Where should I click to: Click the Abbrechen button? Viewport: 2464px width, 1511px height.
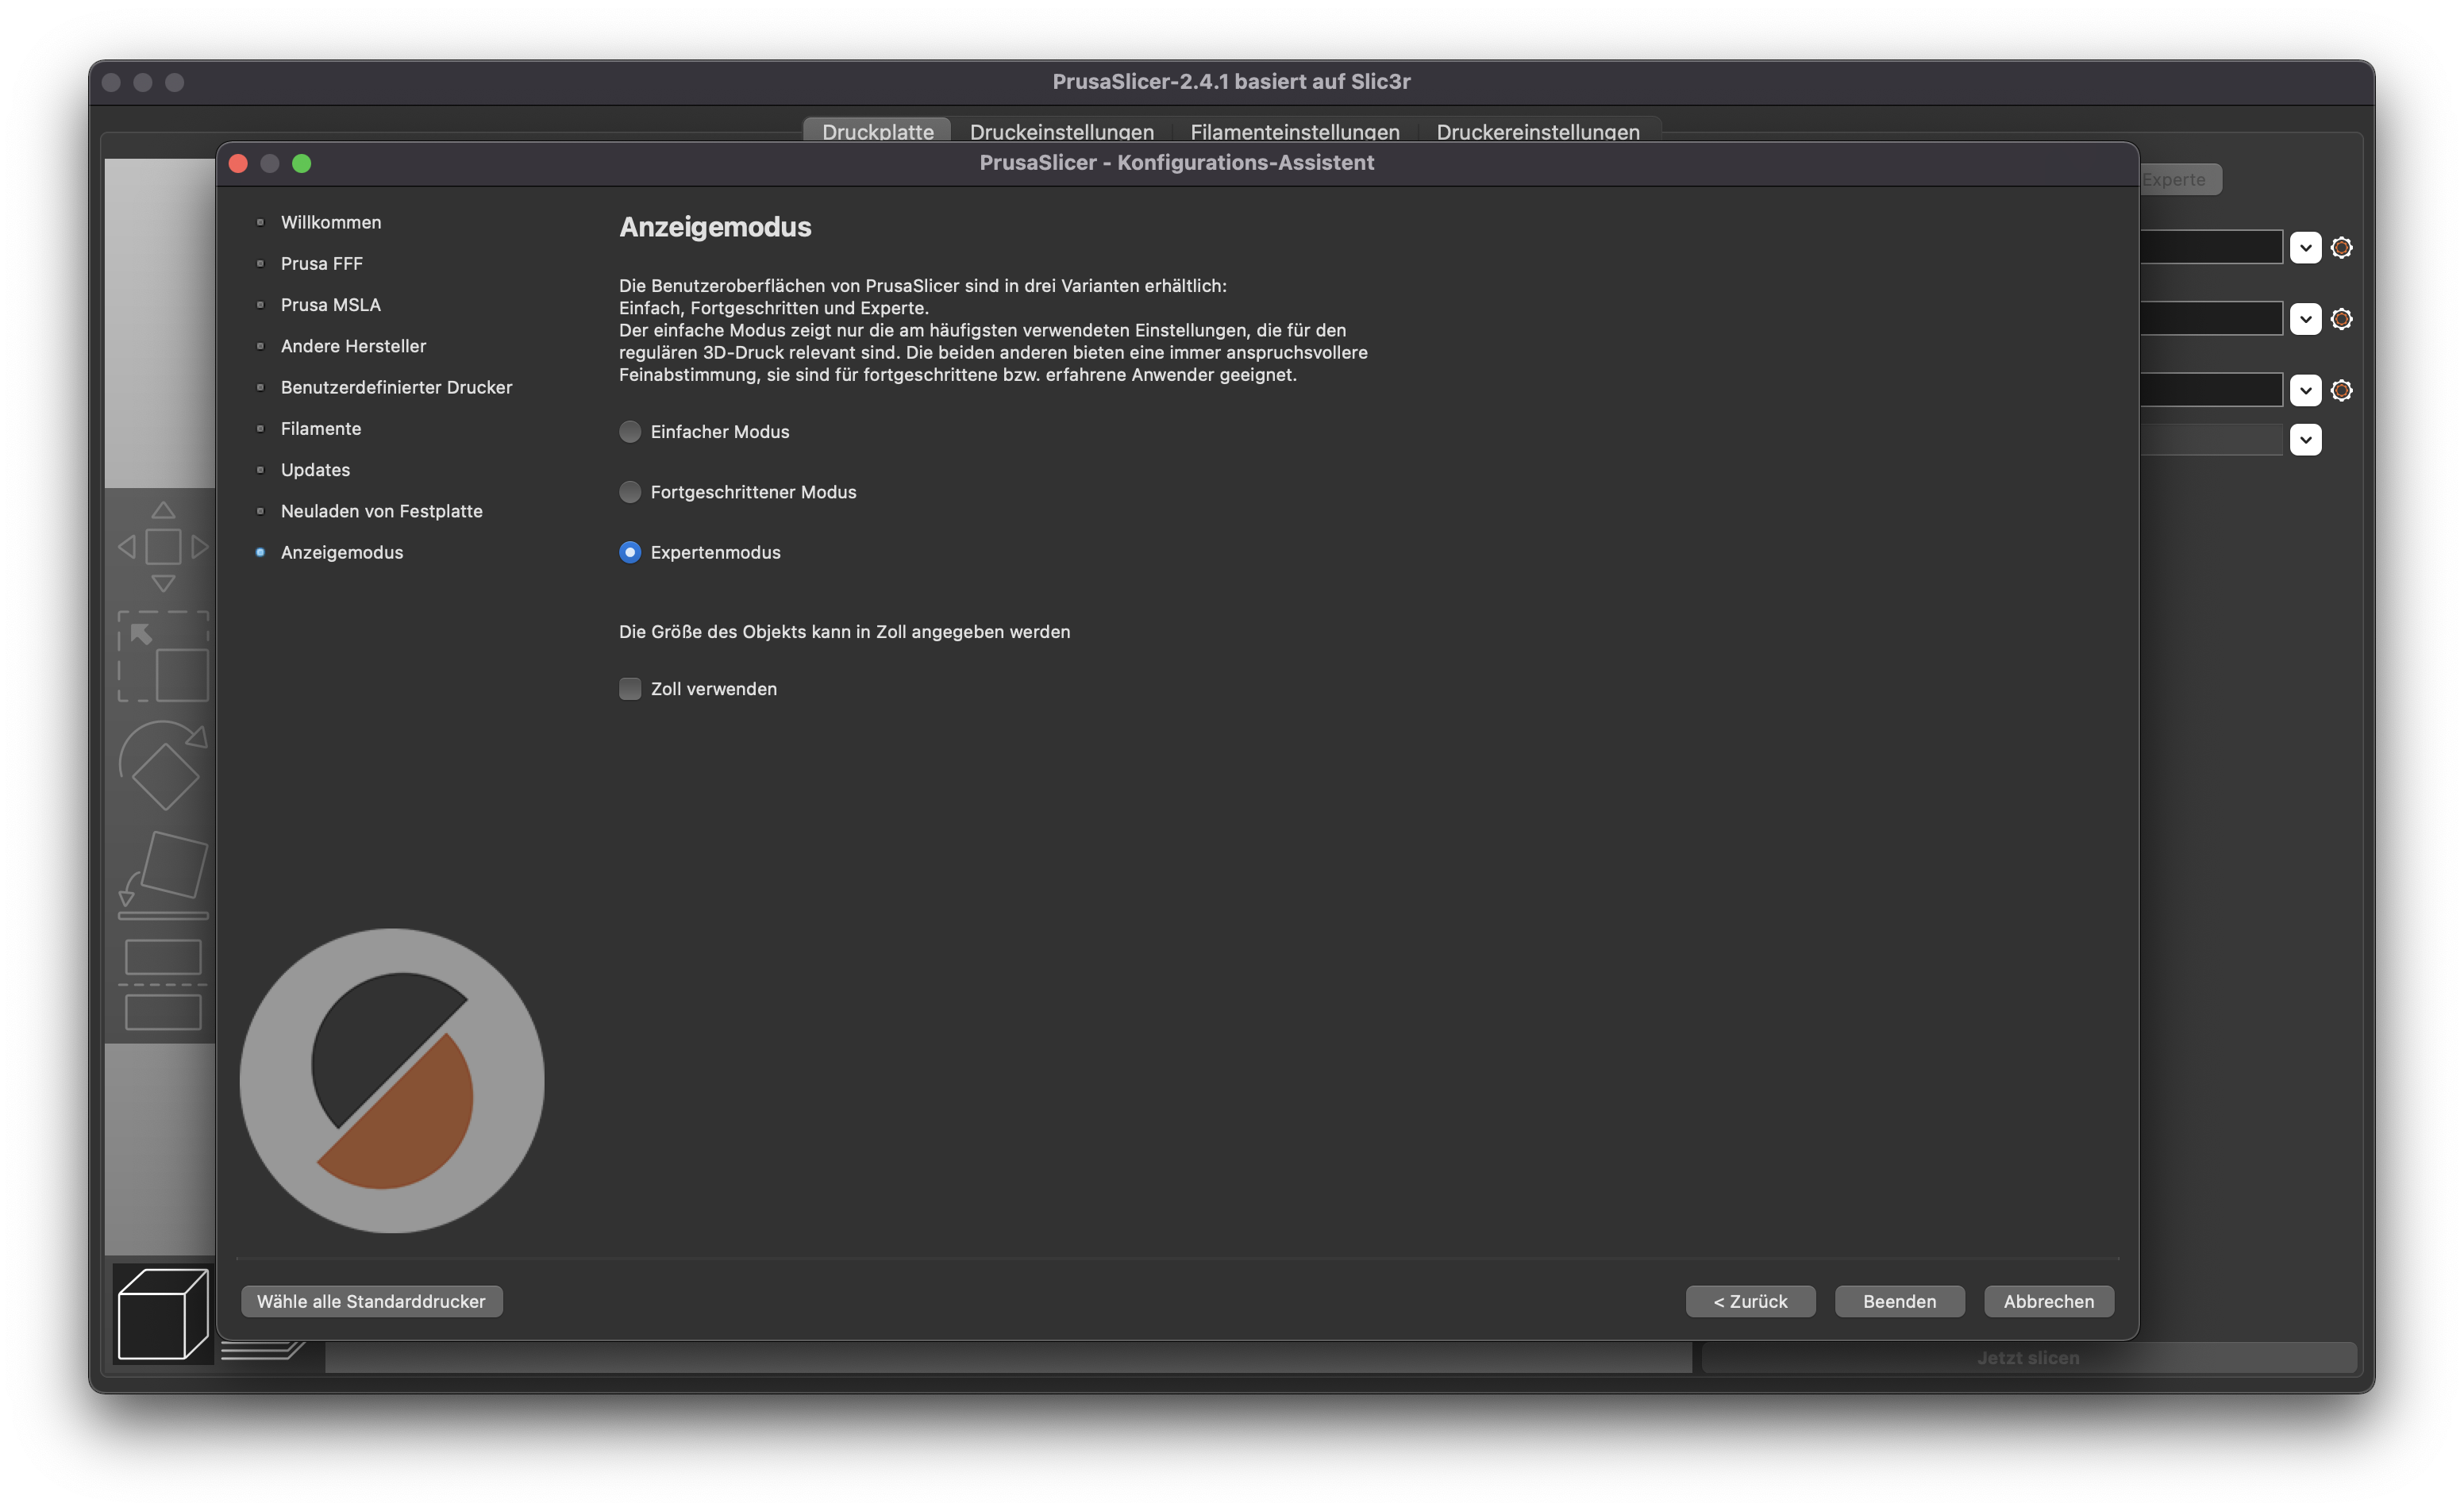point(2048,1301)
